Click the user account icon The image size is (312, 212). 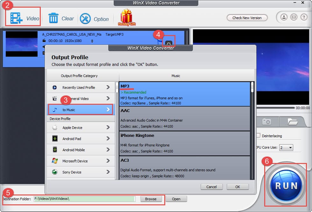coord(284,17)
